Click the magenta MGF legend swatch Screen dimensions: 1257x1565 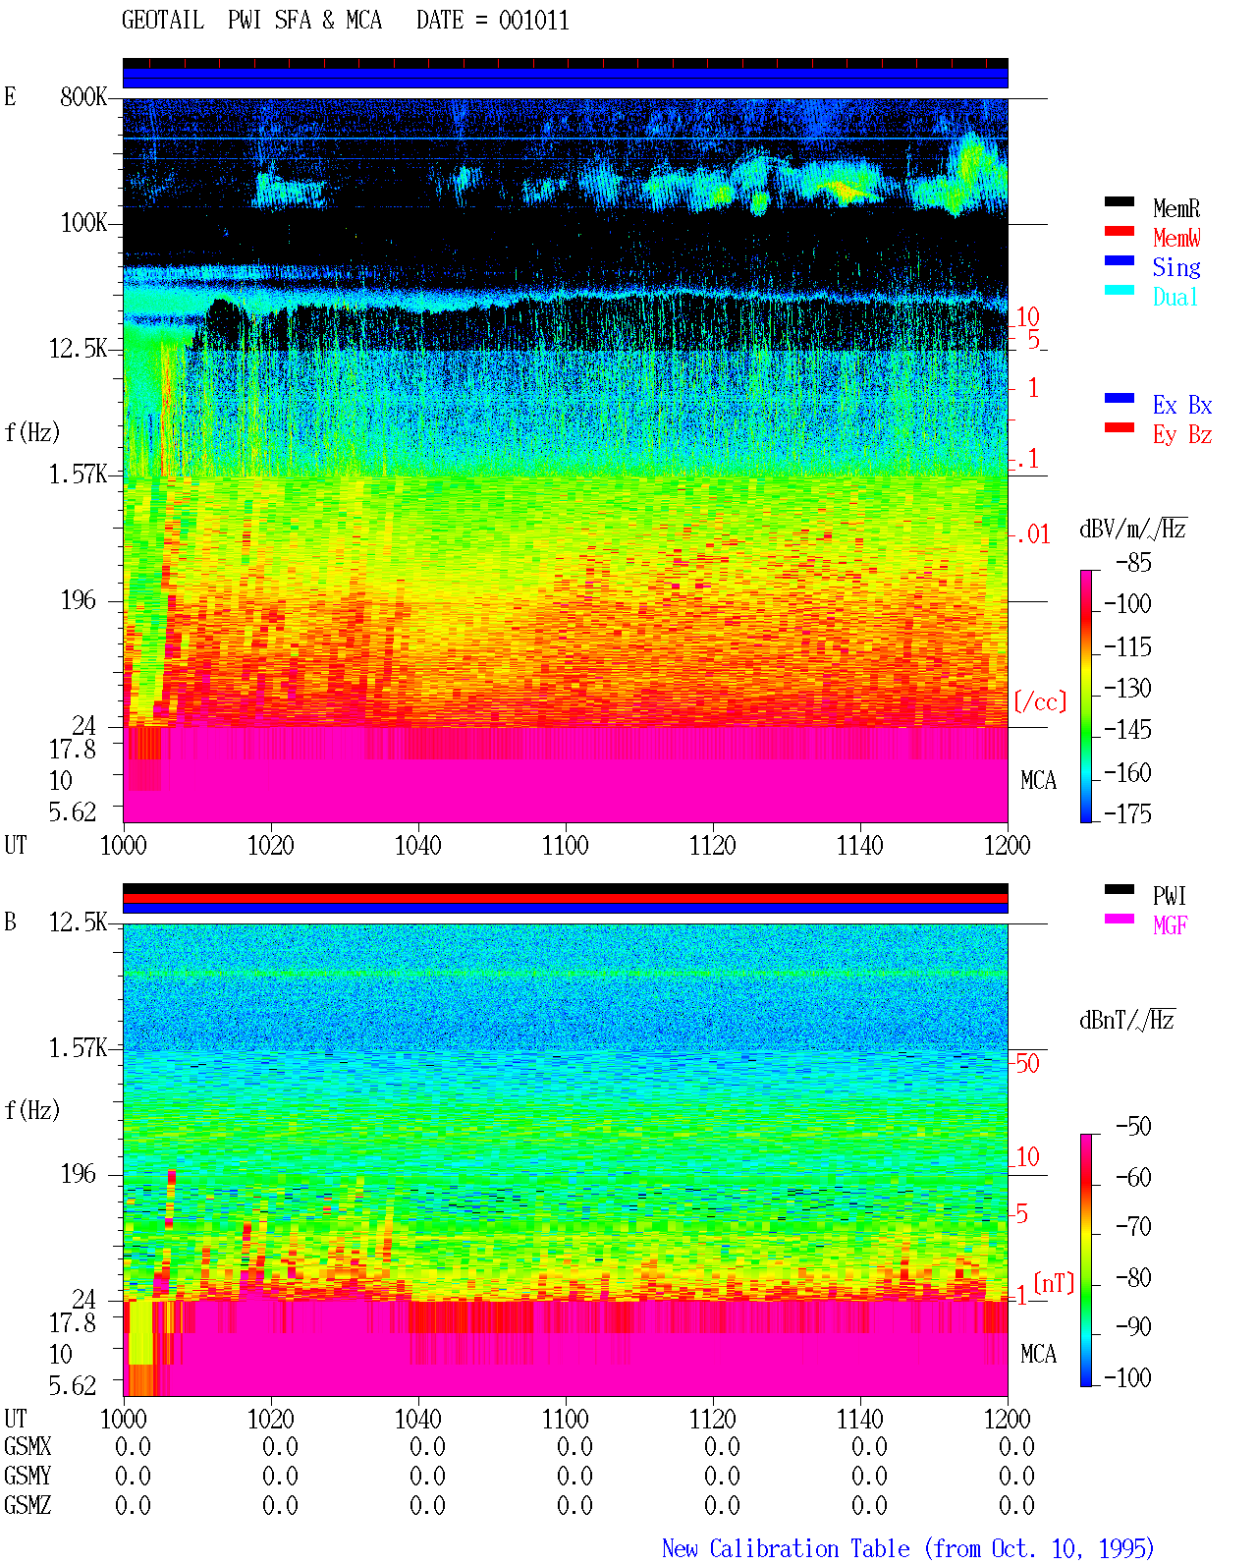click(1119, 919)
